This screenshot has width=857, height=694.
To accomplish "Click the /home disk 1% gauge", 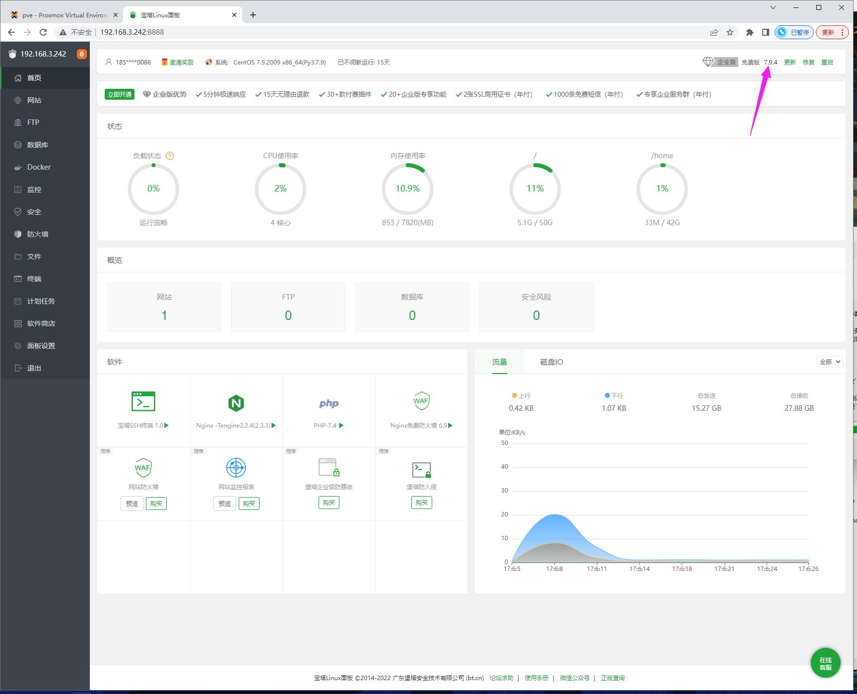I will [x=662, y=189].
